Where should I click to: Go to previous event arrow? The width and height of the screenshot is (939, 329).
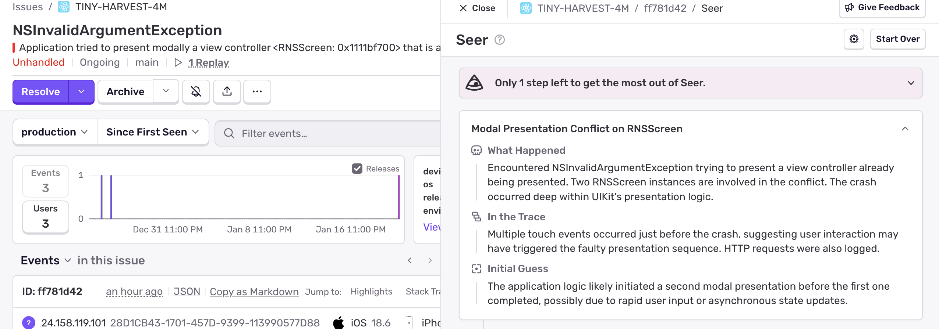pos(410,260)
